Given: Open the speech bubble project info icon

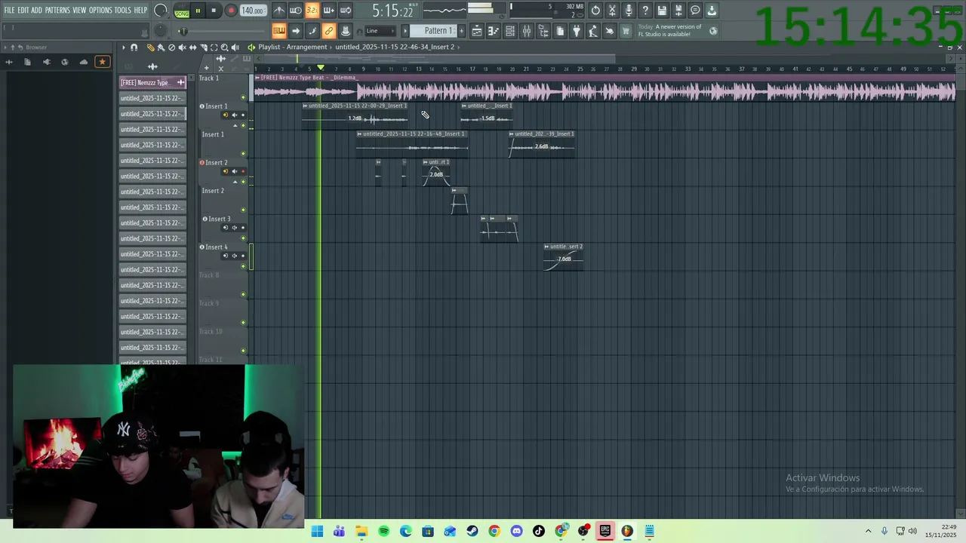Looking at the screenshot, I should tap(694, 11).
